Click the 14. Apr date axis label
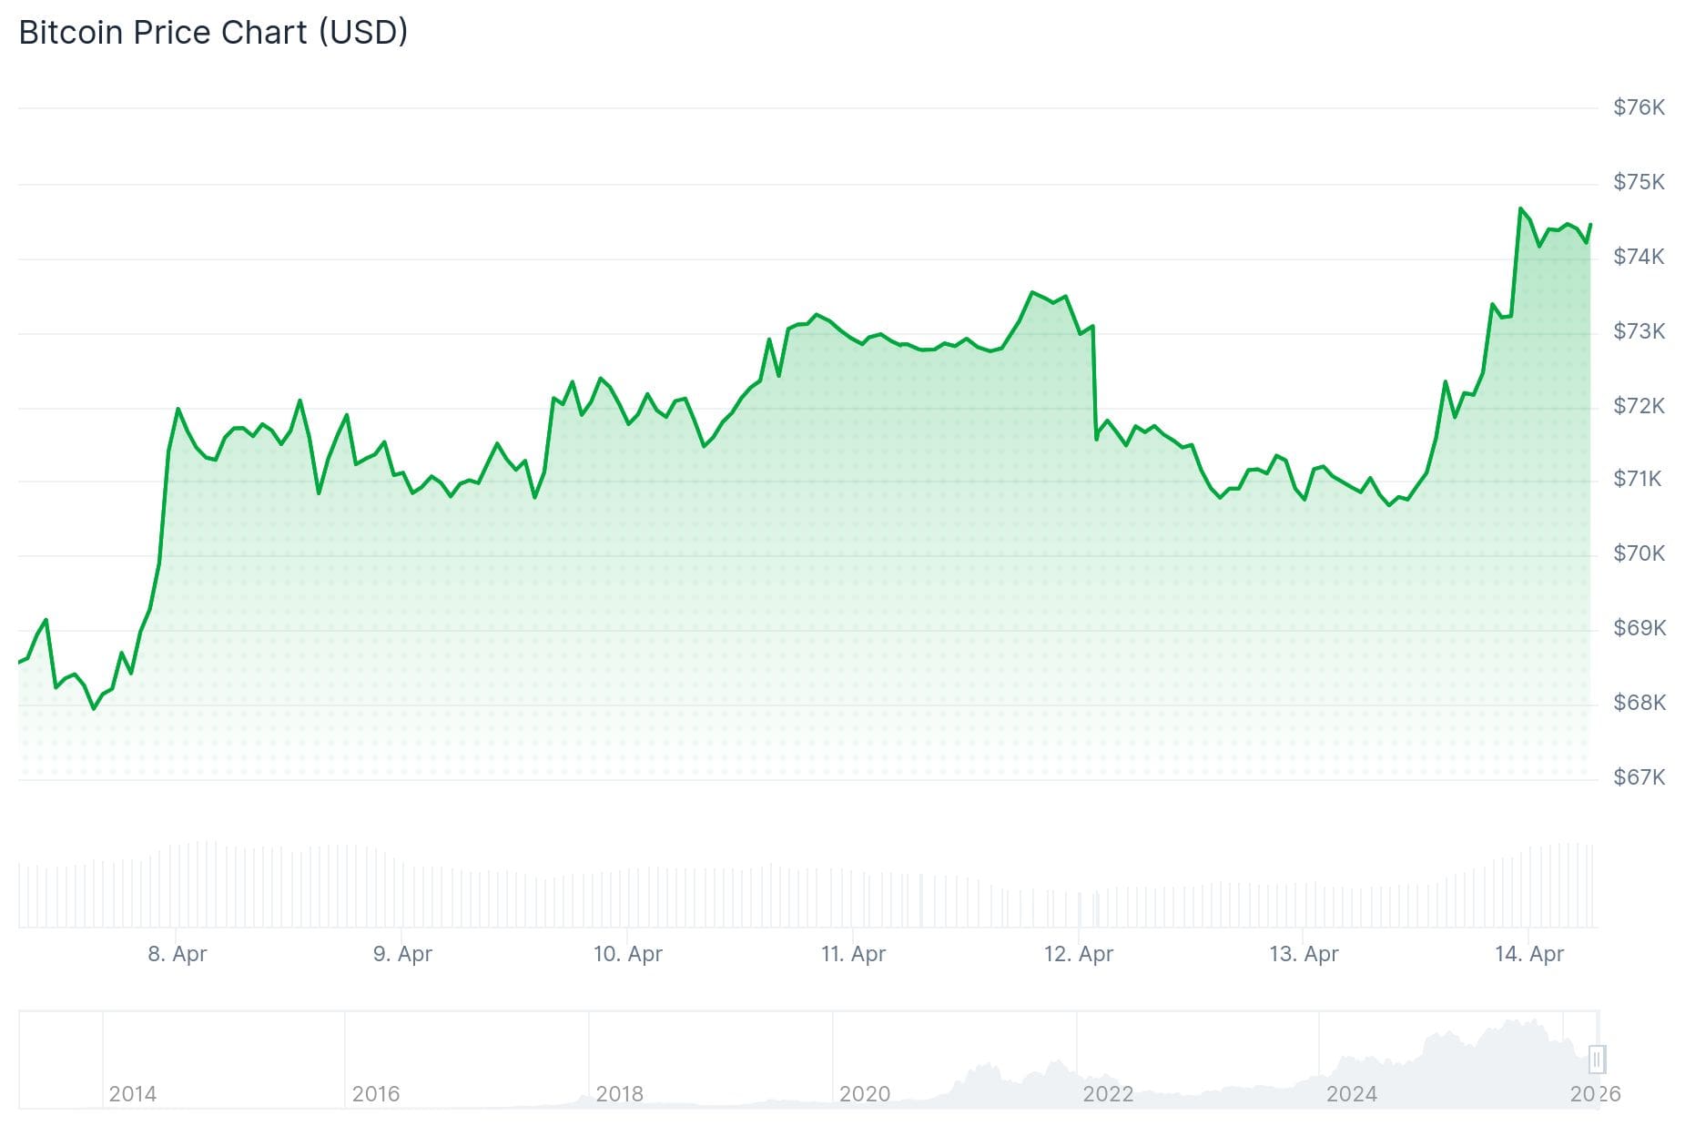The height and width of the screenshot is (1136, 1685). [1528, 954]
